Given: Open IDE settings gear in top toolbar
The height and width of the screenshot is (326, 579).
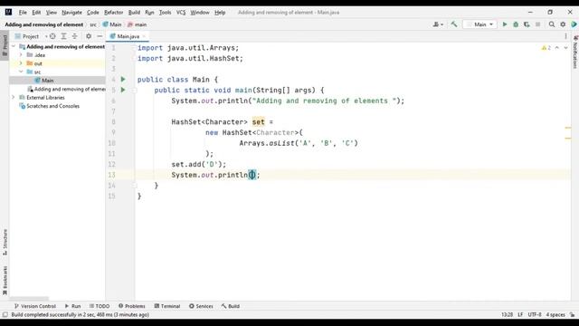Looking at the screenshot, I should (563, 24).
